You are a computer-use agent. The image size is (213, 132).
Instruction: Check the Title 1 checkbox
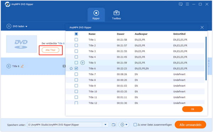click(x=76, y=39)
